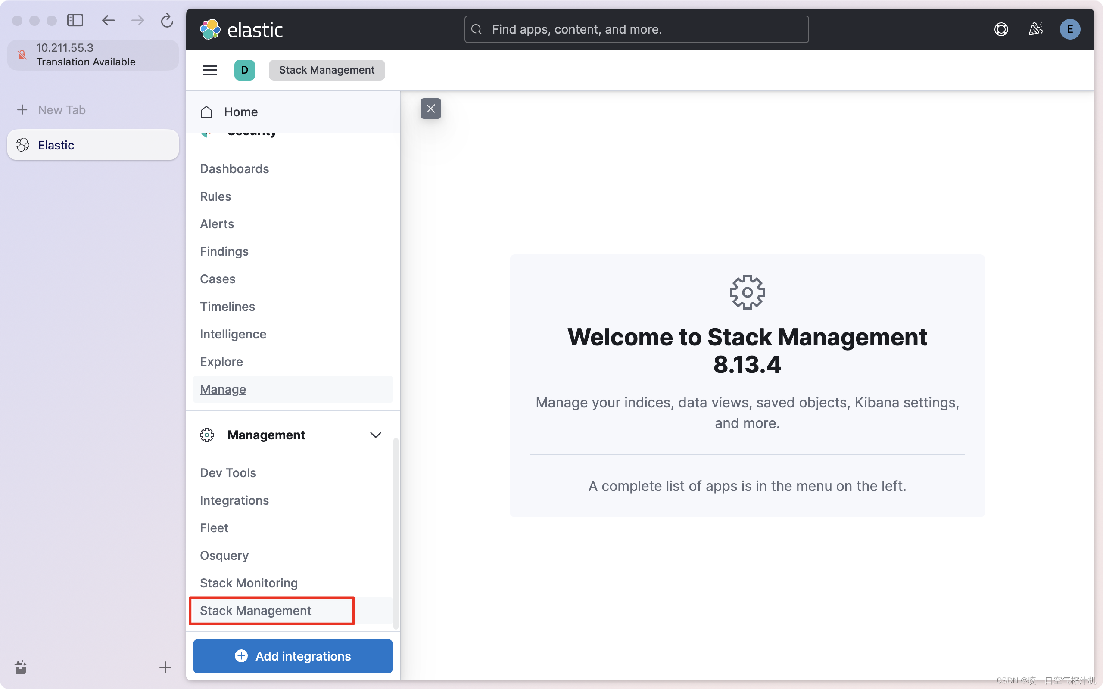Click the Add integrations button
Image resolution: width=1103 pixels, height=689 pixels.
point(293,656)
